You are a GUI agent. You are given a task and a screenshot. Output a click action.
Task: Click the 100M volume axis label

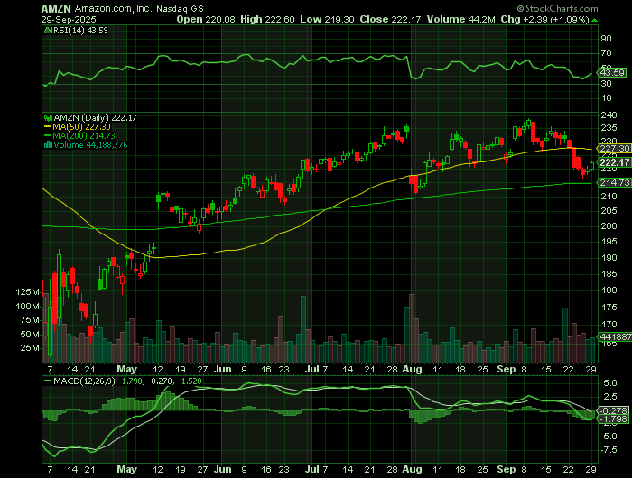tap(27, 307)
